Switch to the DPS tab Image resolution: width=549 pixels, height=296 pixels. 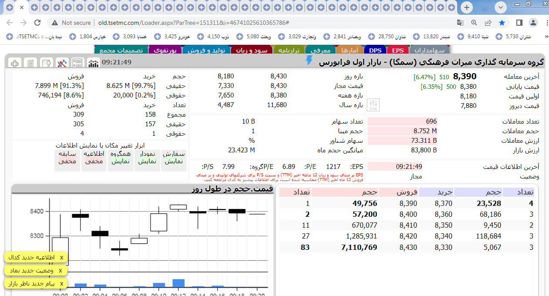click(375, 50)
